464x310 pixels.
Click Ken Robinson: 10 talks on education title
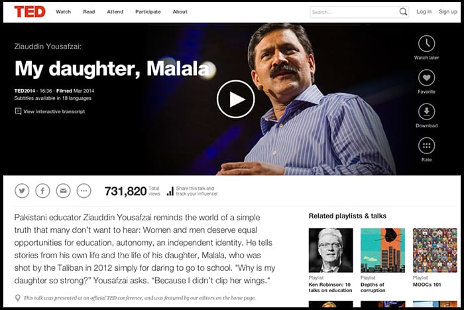[x=330, y=287]
